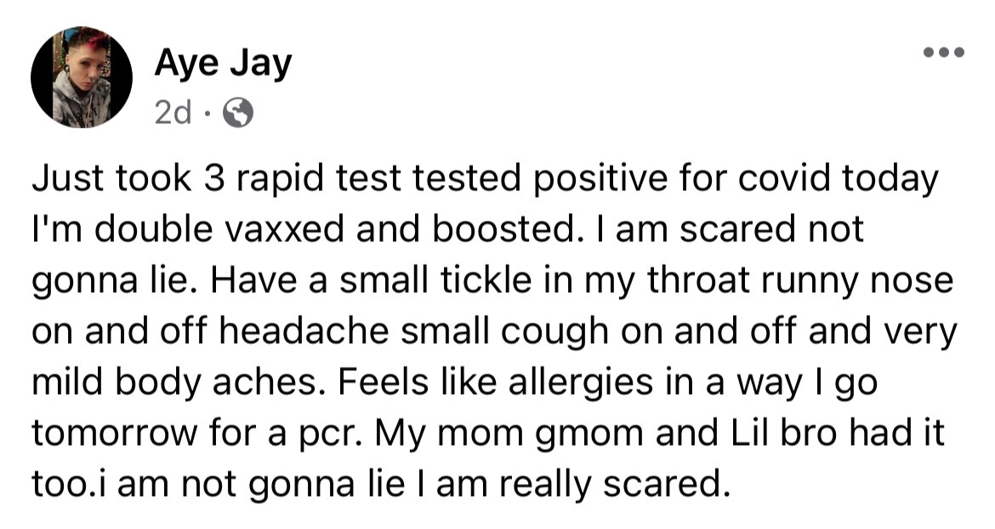Click the last line ending 'really scared.'
Screen dimensions: 995x529
point(378,484)
